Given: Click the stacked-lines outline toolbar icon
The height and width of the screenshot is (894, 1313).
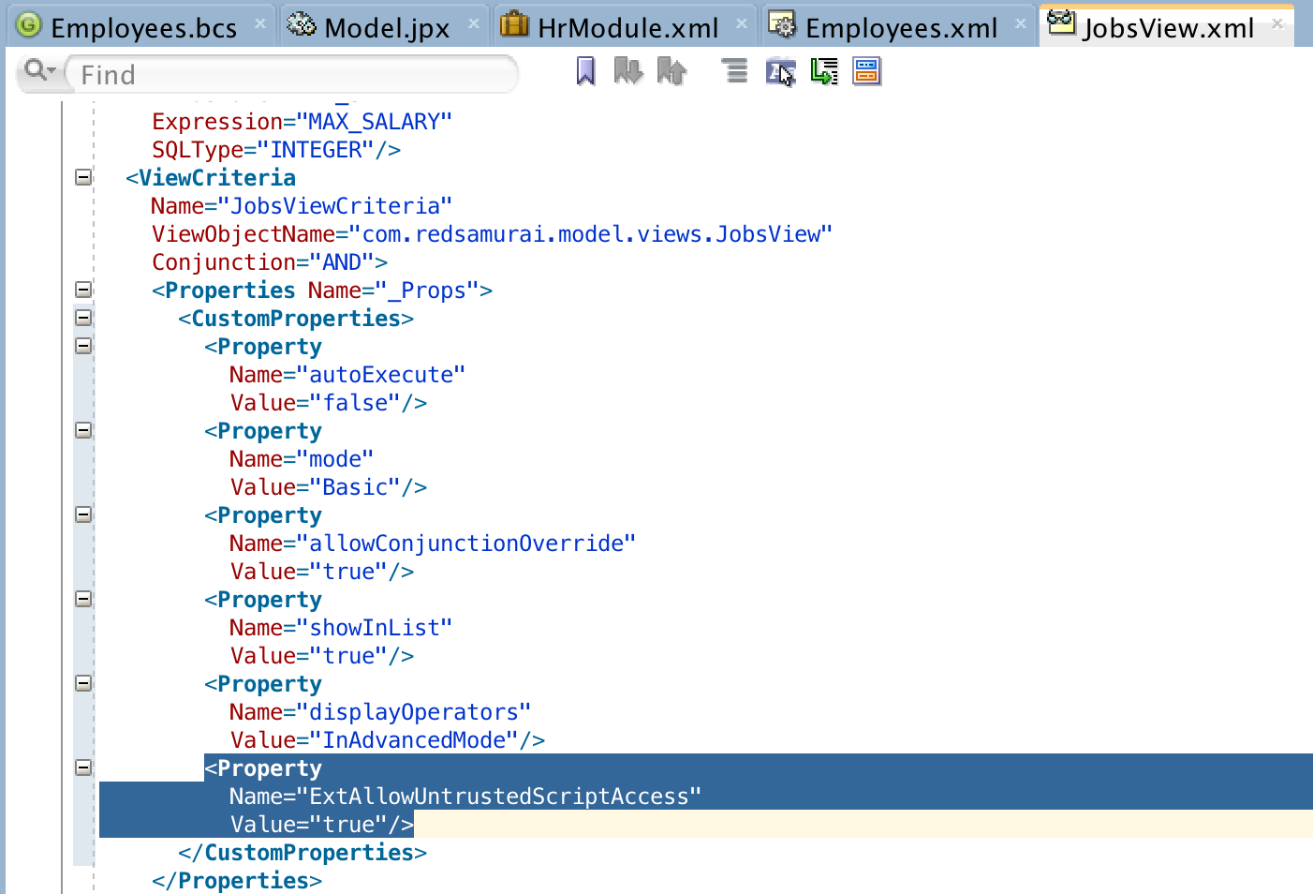Looking at the screenshot, I should [x=733, y=70].
